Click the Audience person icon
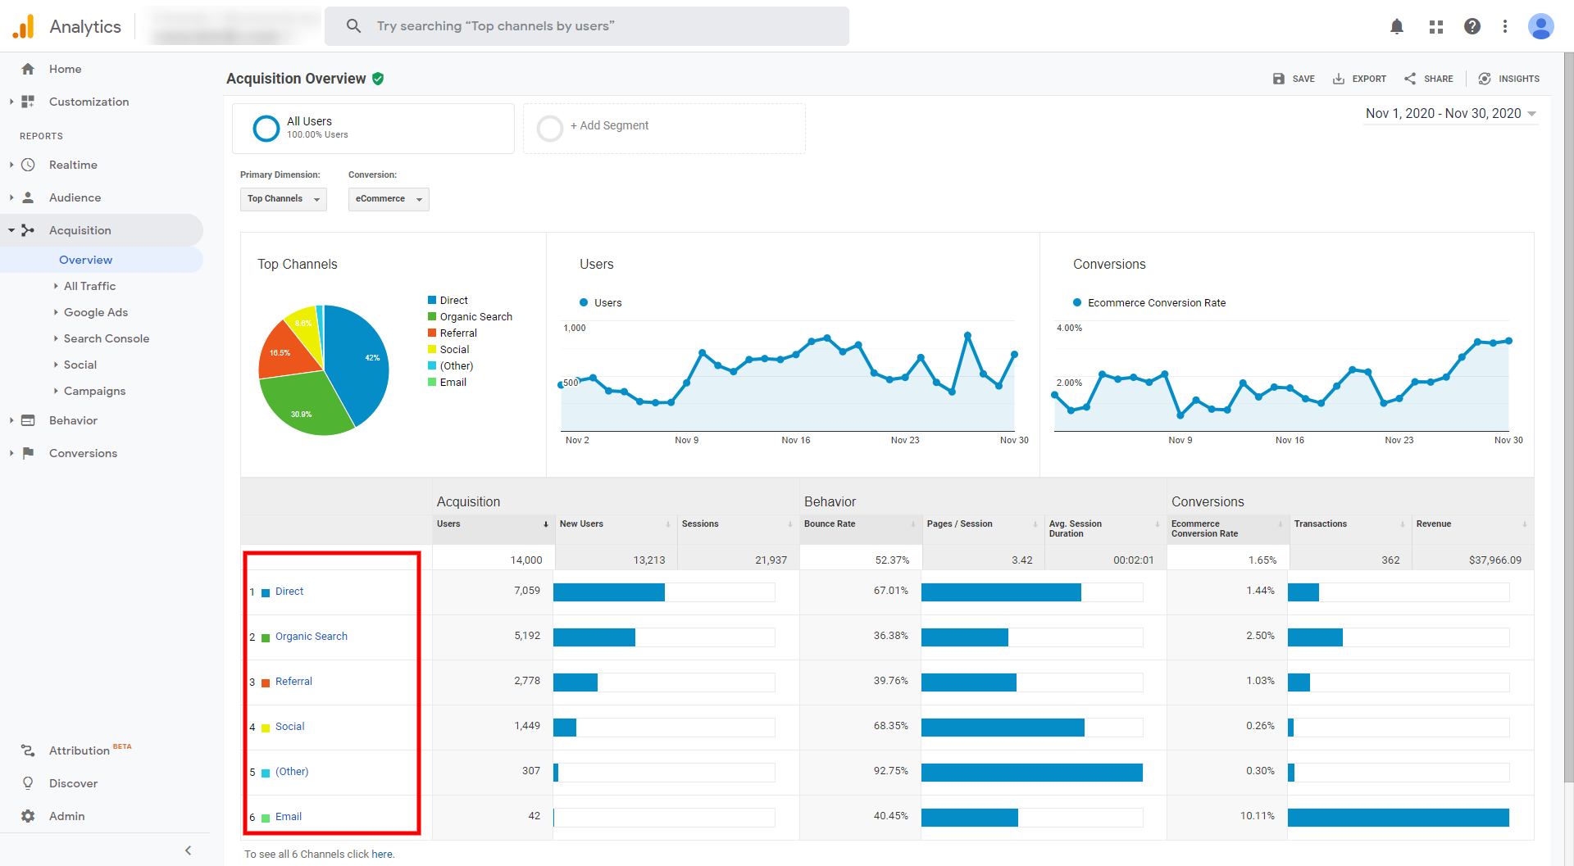1574x866 pixels. click(x=28, y=197)
